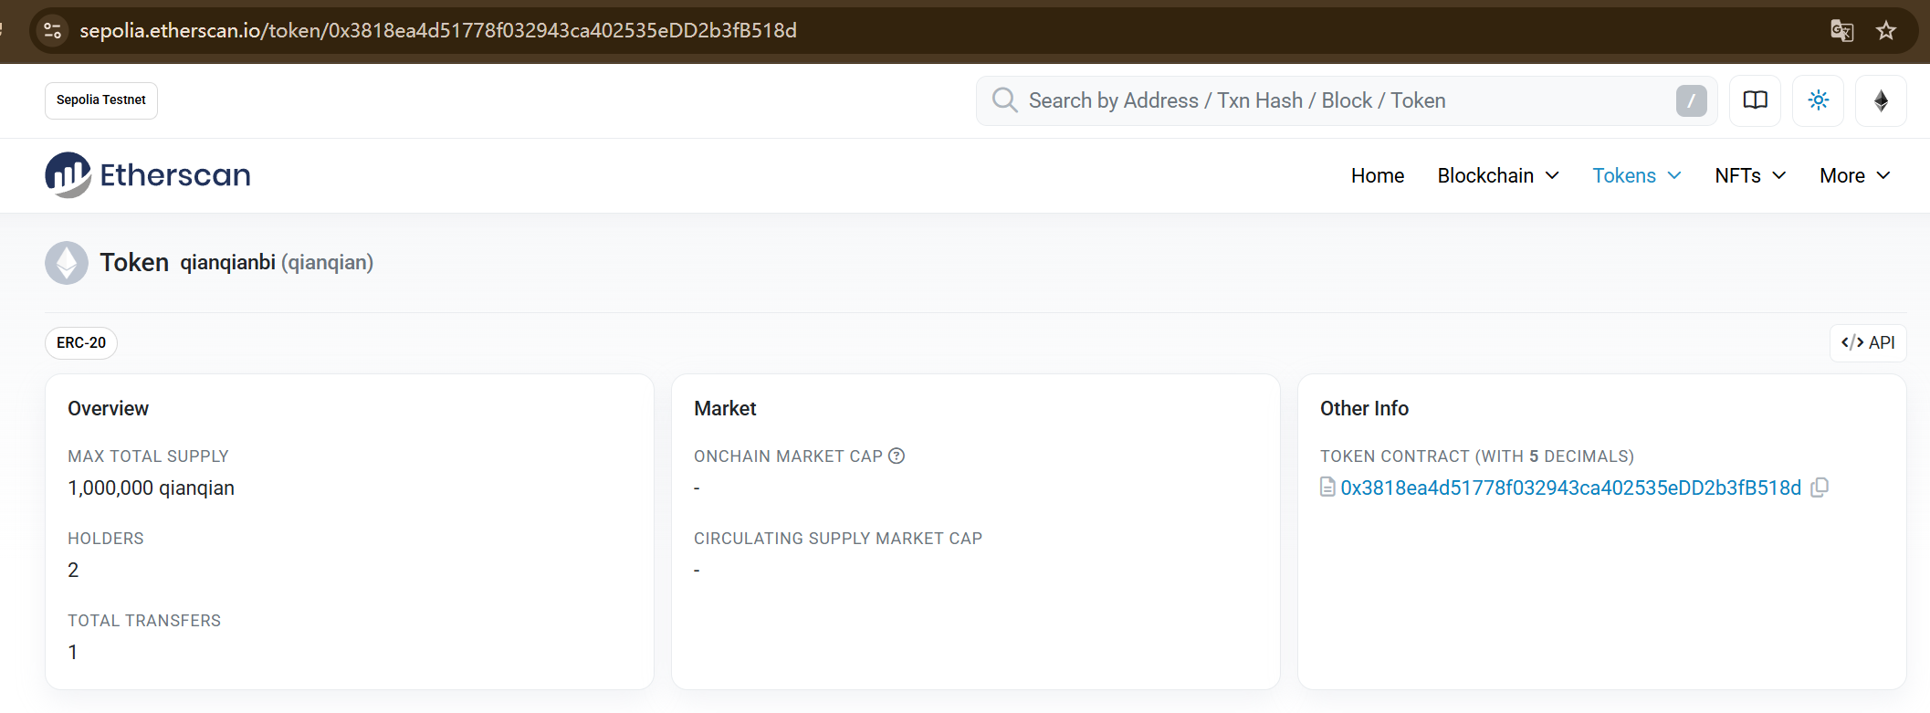
Task: Copy the token contract address
Action: click(1820, 488)
